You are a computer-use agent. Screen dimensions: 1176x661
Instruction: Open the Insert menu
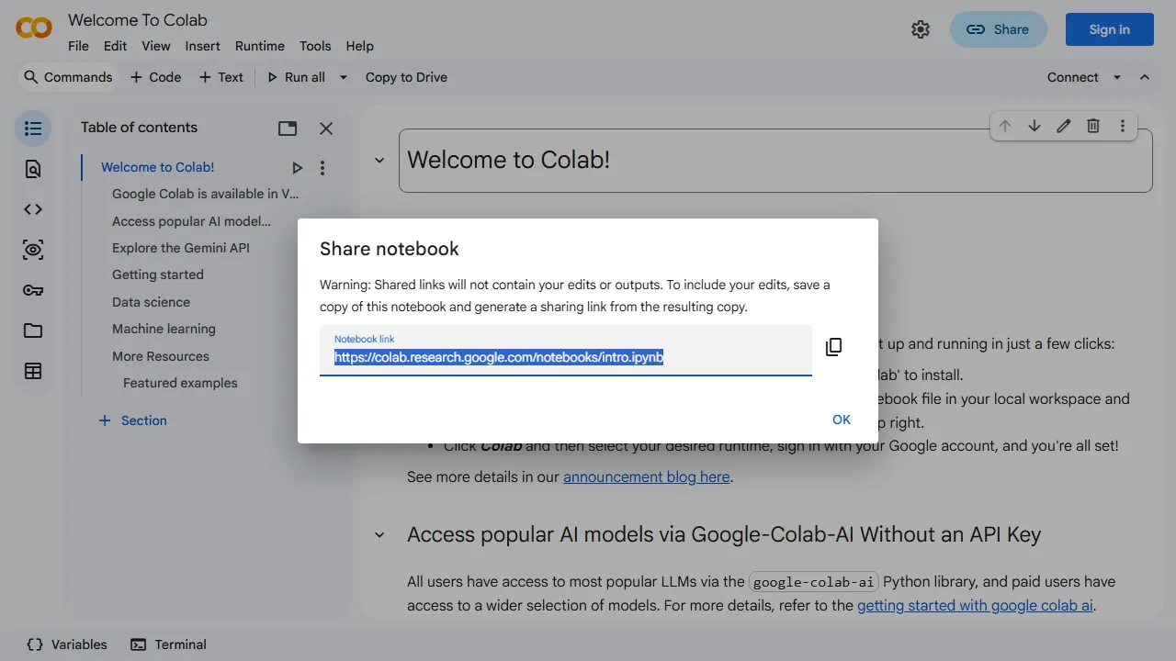click(202, 46)
